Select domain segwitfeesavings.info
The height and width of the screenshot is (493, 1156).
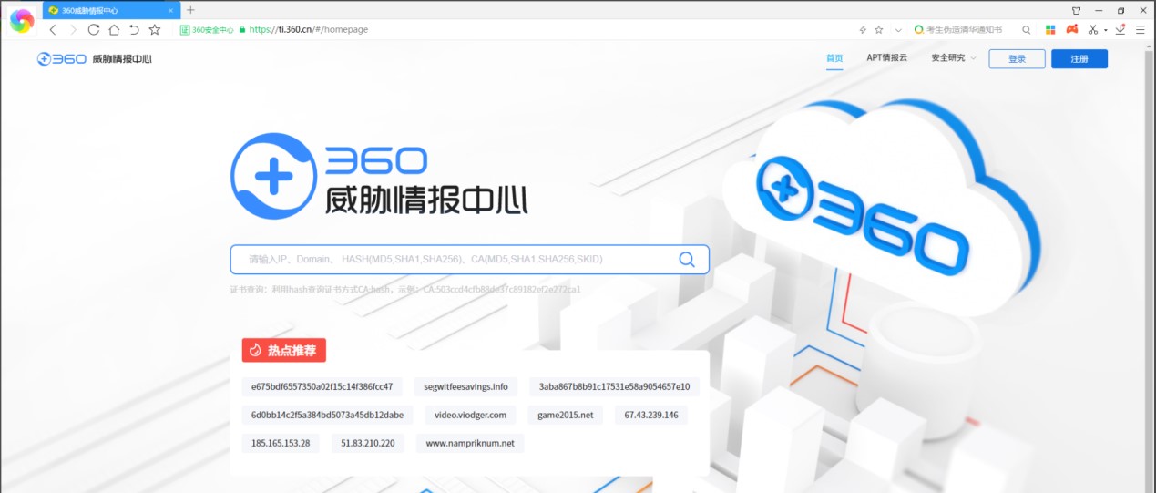pyautogui.click(x=465, y=386)
